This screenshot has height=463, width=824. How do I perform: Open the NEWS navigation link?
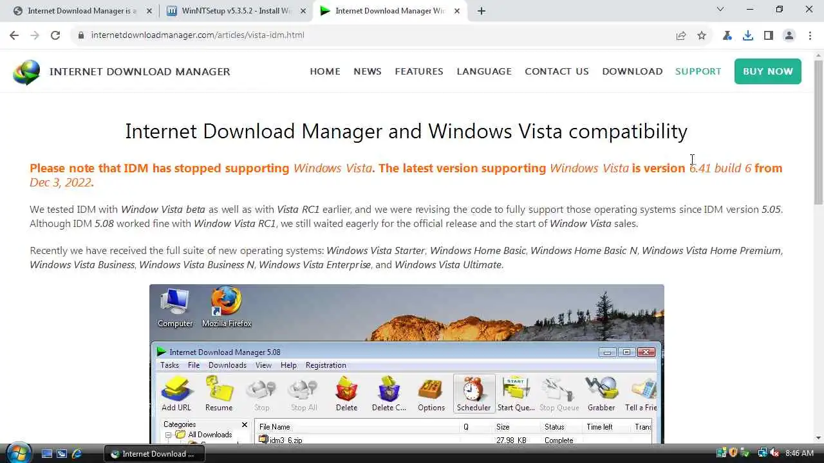coord(368,71)
